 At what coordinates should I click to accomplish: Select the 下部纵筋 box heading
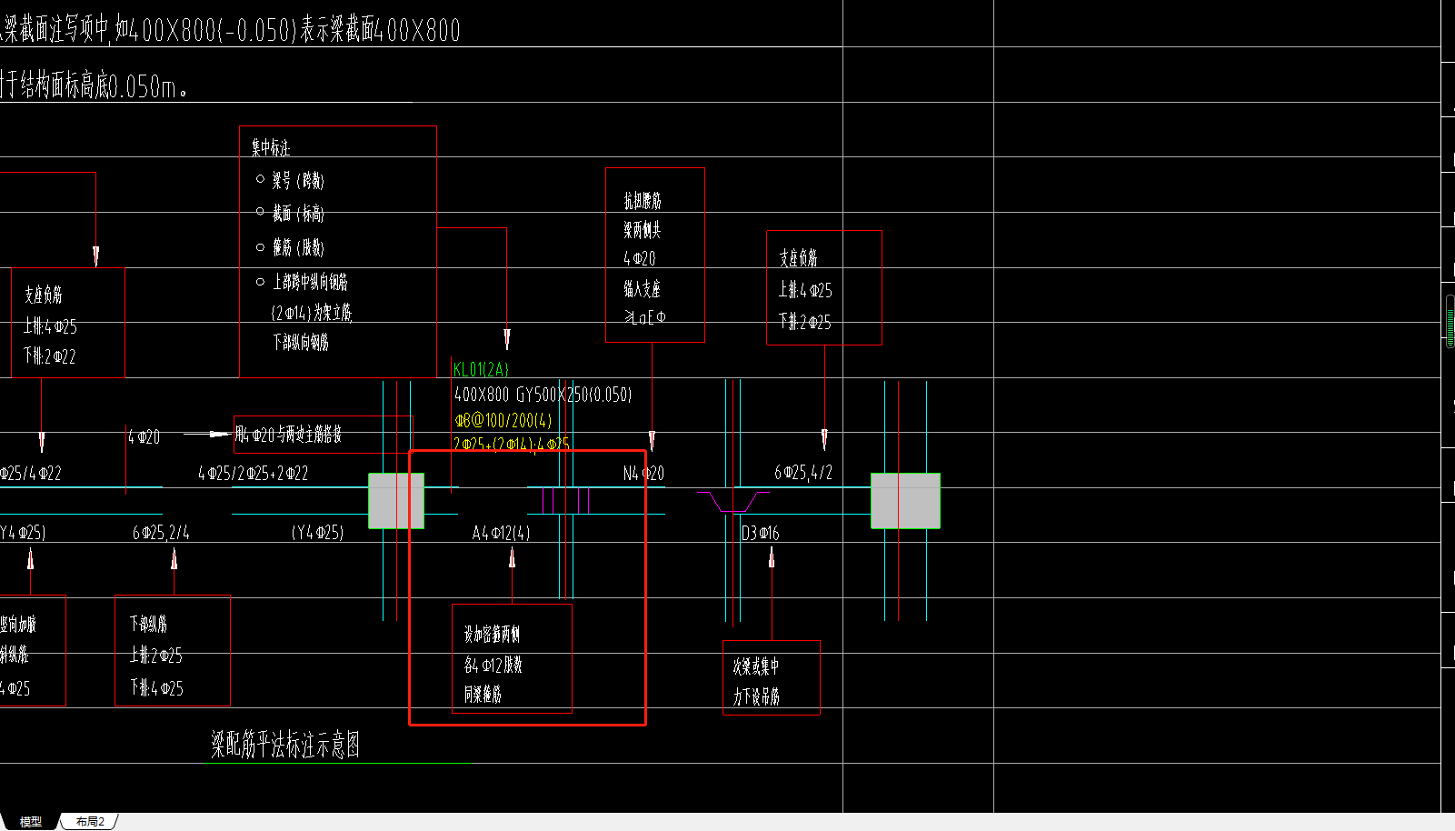(x=148, y=624)
